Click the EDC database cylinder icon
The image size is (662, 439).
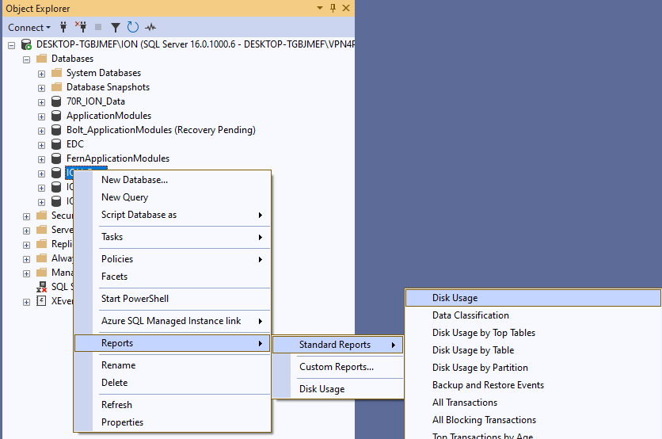click(x=56, y=144)
